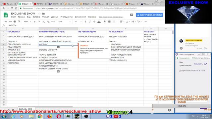Open Chrome home page icon
This screenshot has width=212, height=119.
pos(16,8)
